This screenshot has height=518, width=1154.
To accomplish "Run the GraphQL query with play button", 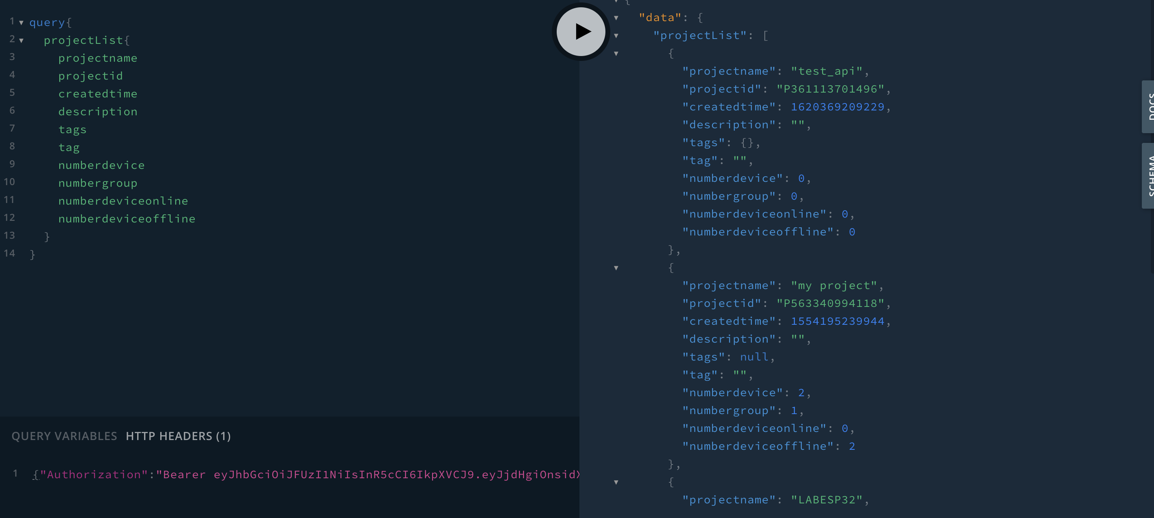I will [x=581, y=31].
